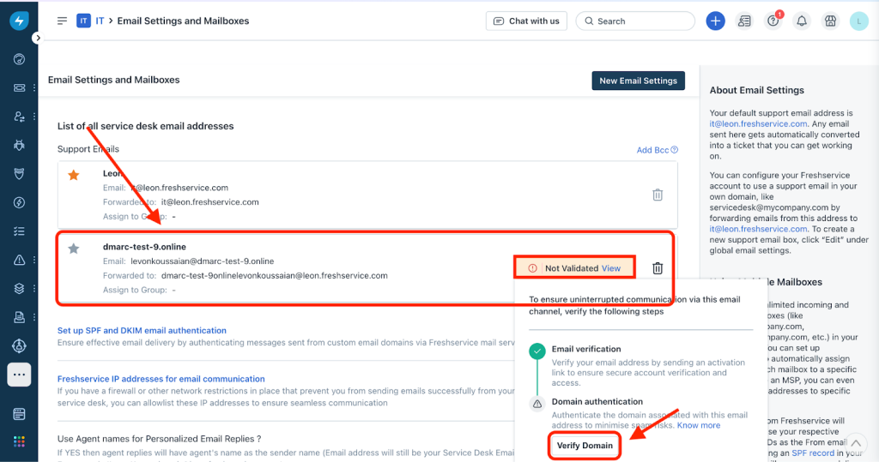This screenshot has height=462, width=879.
Task: Open the dashboard icon in sidebar
Action: click(19, 59)
